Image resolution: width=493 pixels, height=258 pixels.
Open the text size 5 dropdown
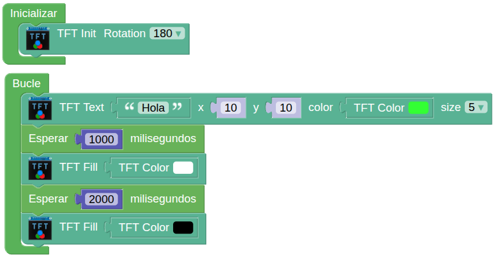click(x=476, y=107)
